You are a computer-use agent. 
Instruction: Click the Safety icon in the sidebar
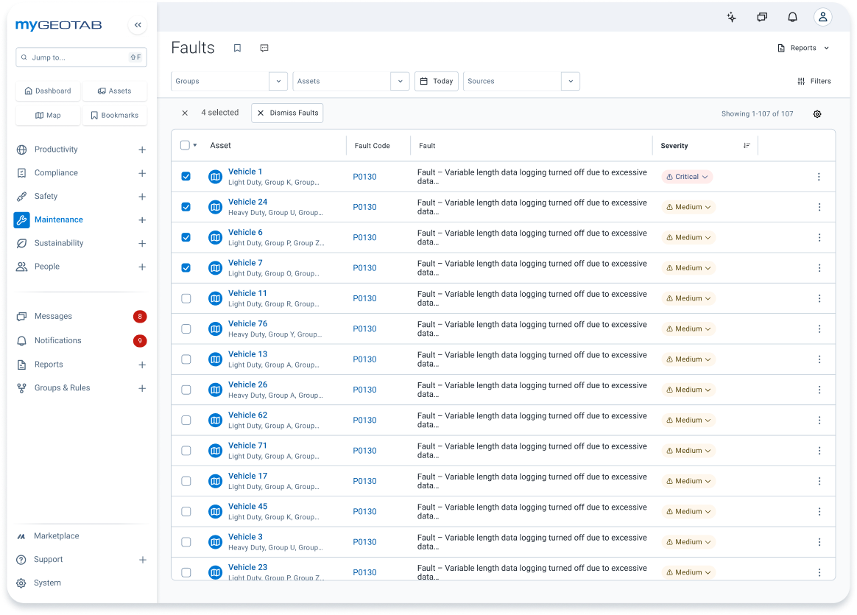tap(22, 196)
